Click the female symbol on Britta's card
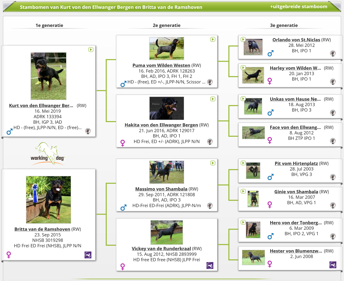 [9, 255]
